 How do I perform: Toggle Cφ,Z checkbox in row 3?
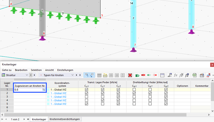point(166,97)
